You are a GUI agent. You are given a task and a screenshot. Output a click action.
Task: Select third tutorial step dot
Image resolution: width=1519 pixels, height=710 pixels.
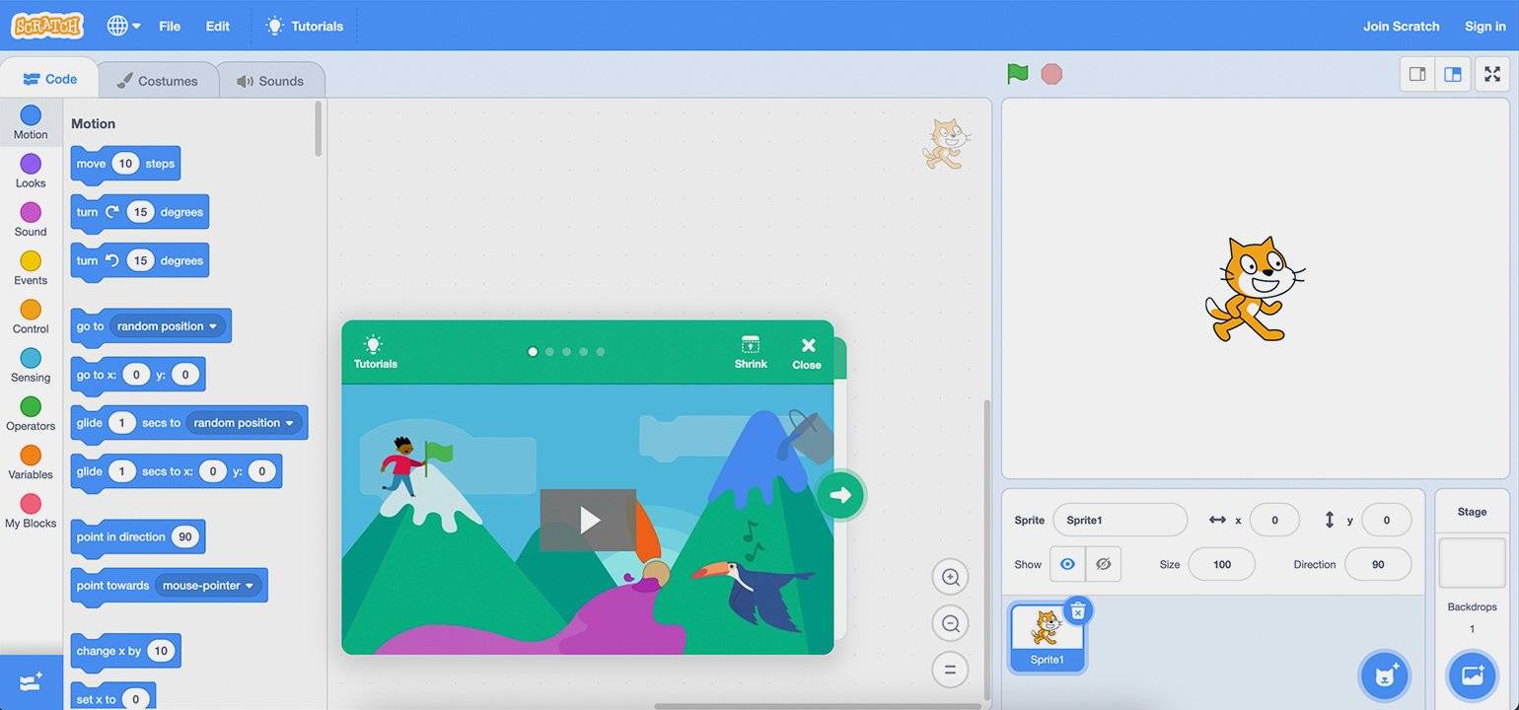pyautogui.click(x=566, y=352)
